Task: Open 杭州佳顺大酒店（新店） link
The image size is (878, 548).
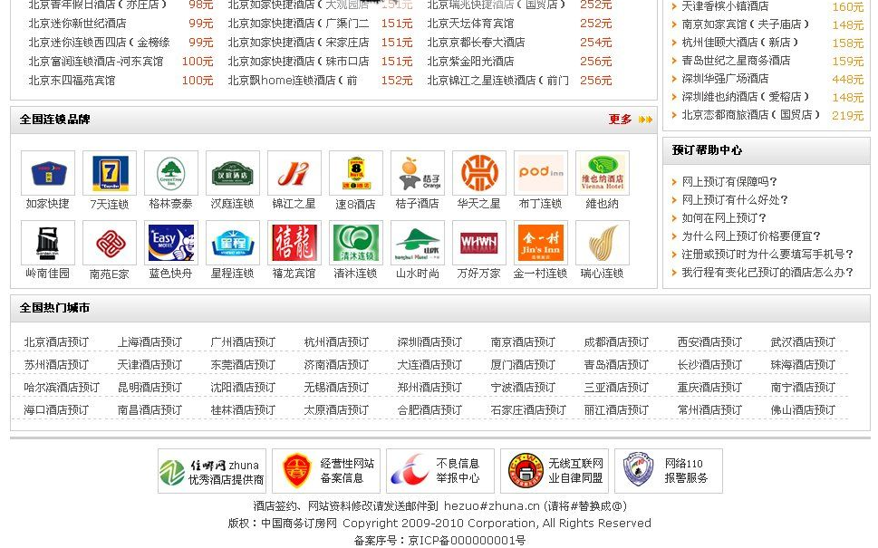Action: point(740,42)
